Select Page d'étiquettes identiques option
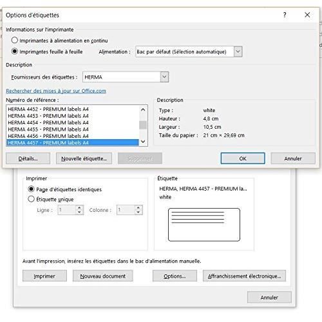322x322 pixels. click(31, 189)
